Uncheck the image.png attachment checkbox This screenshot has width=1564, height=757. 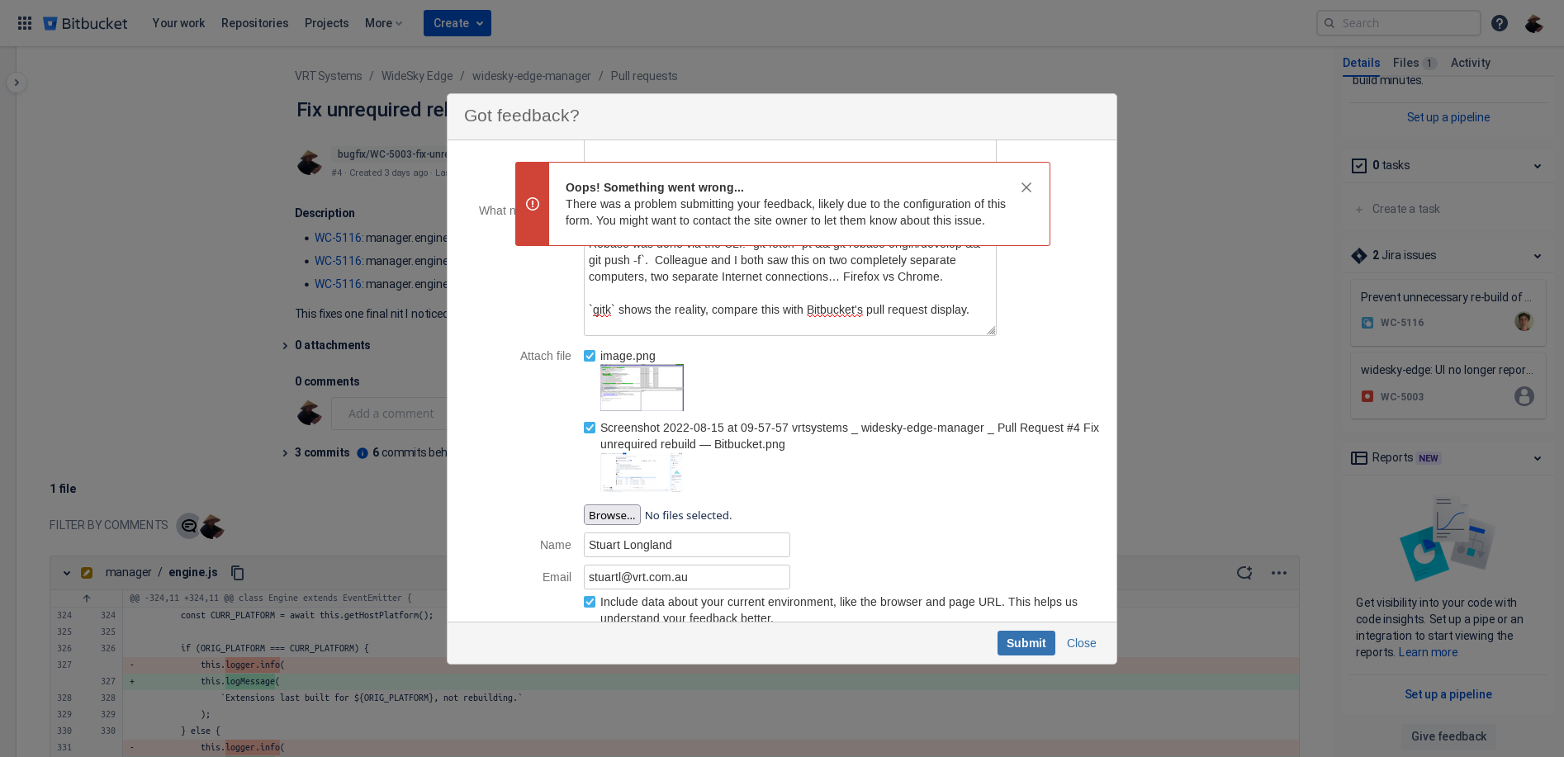point(590,356)
